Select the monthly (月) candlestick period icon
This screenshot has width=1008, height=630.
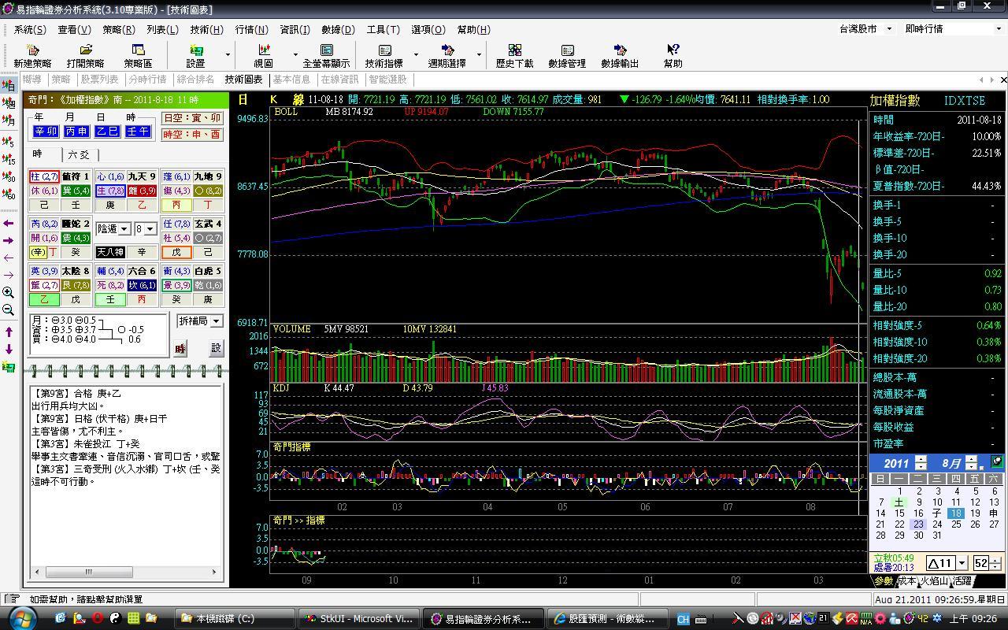coord(9,120)
